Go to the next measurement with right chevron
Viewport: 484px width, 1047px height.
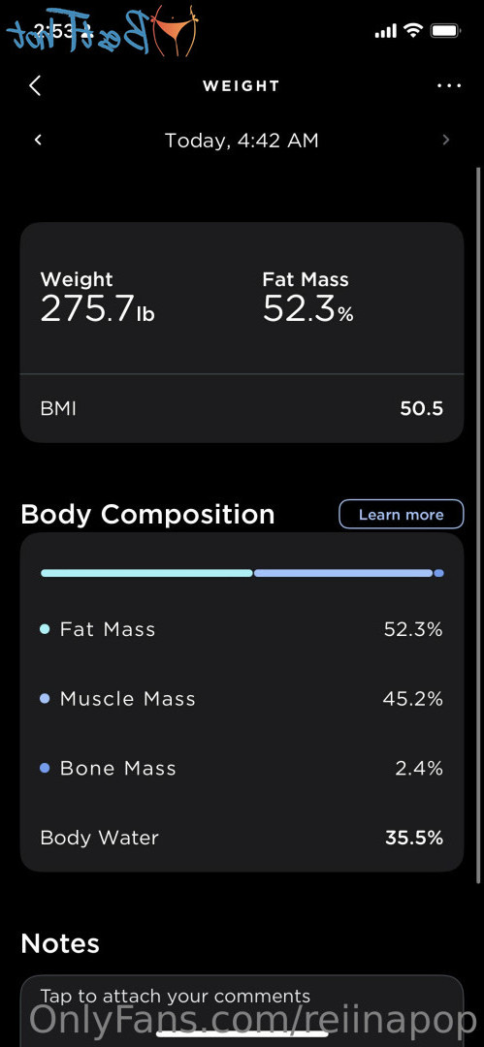coord(446,140)
